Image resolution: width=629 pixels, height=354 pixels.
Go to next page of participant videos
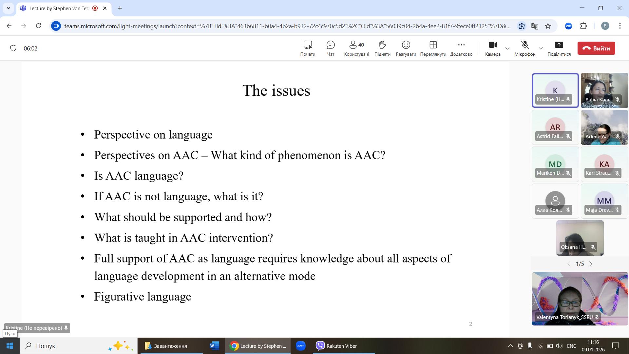click(591, 264)
